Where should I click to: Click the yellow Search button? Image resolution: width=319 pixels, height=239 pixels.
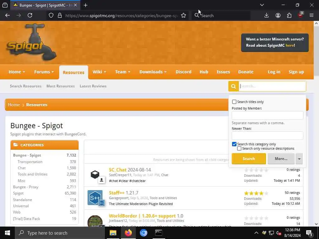pyautogui.click(x=249, y=159)
